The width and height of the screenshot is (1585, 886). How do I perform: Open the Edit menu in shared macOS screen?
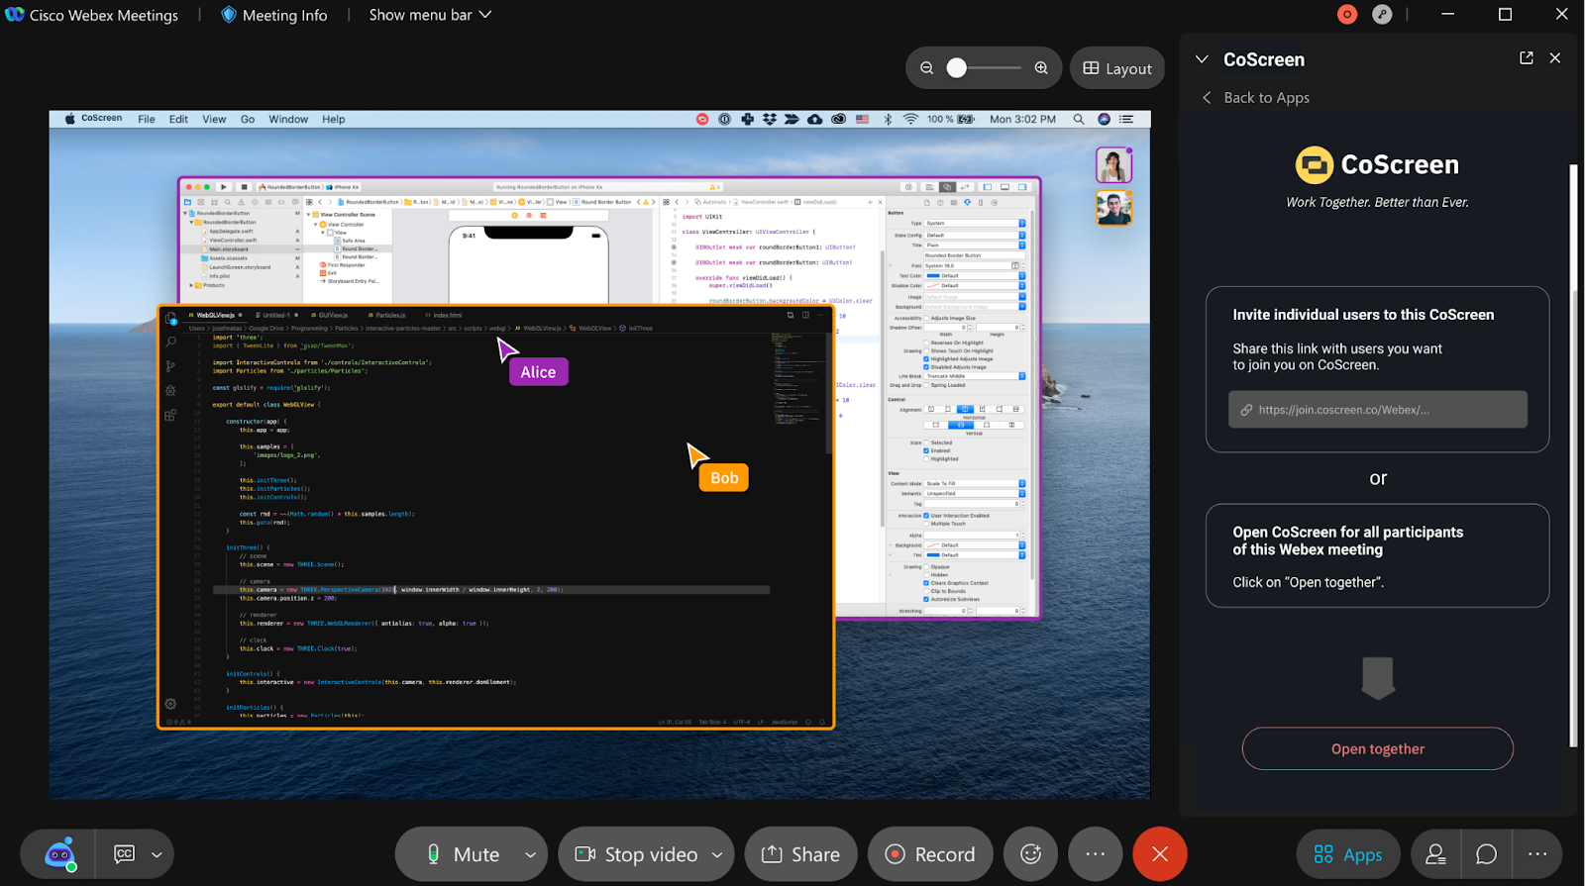click(x=178, y=119)
